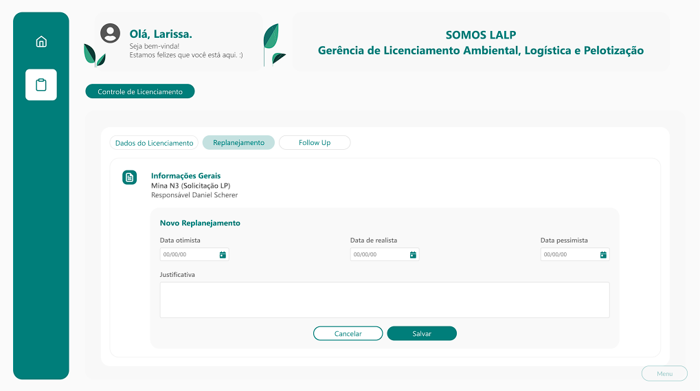
Task: Open the calendar picker for Data de realista
Action: (413, 254)
